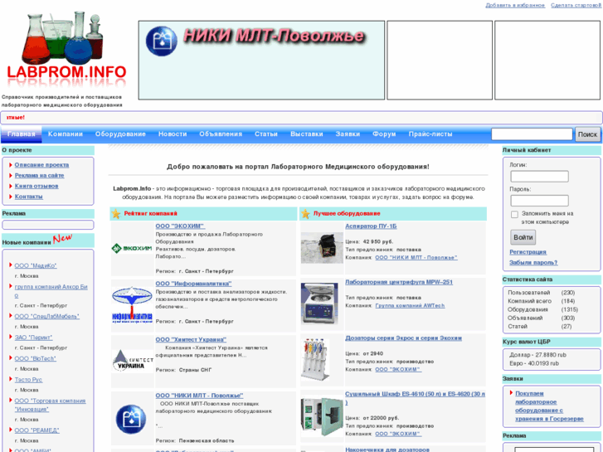Viewport: 603px width, 452px height.
Task: Open the Контакты link
Action: click(x=29, y=197)
